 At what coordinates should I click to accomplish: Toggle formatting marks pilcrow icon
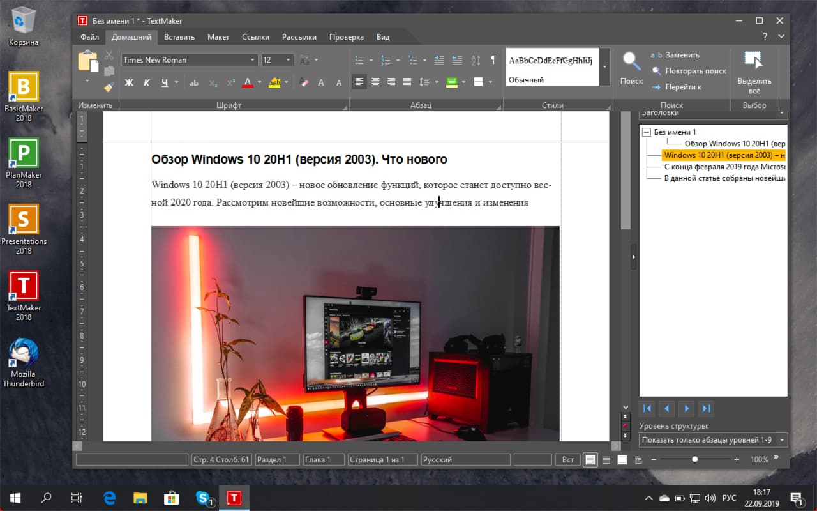click(x=493, y=60)
